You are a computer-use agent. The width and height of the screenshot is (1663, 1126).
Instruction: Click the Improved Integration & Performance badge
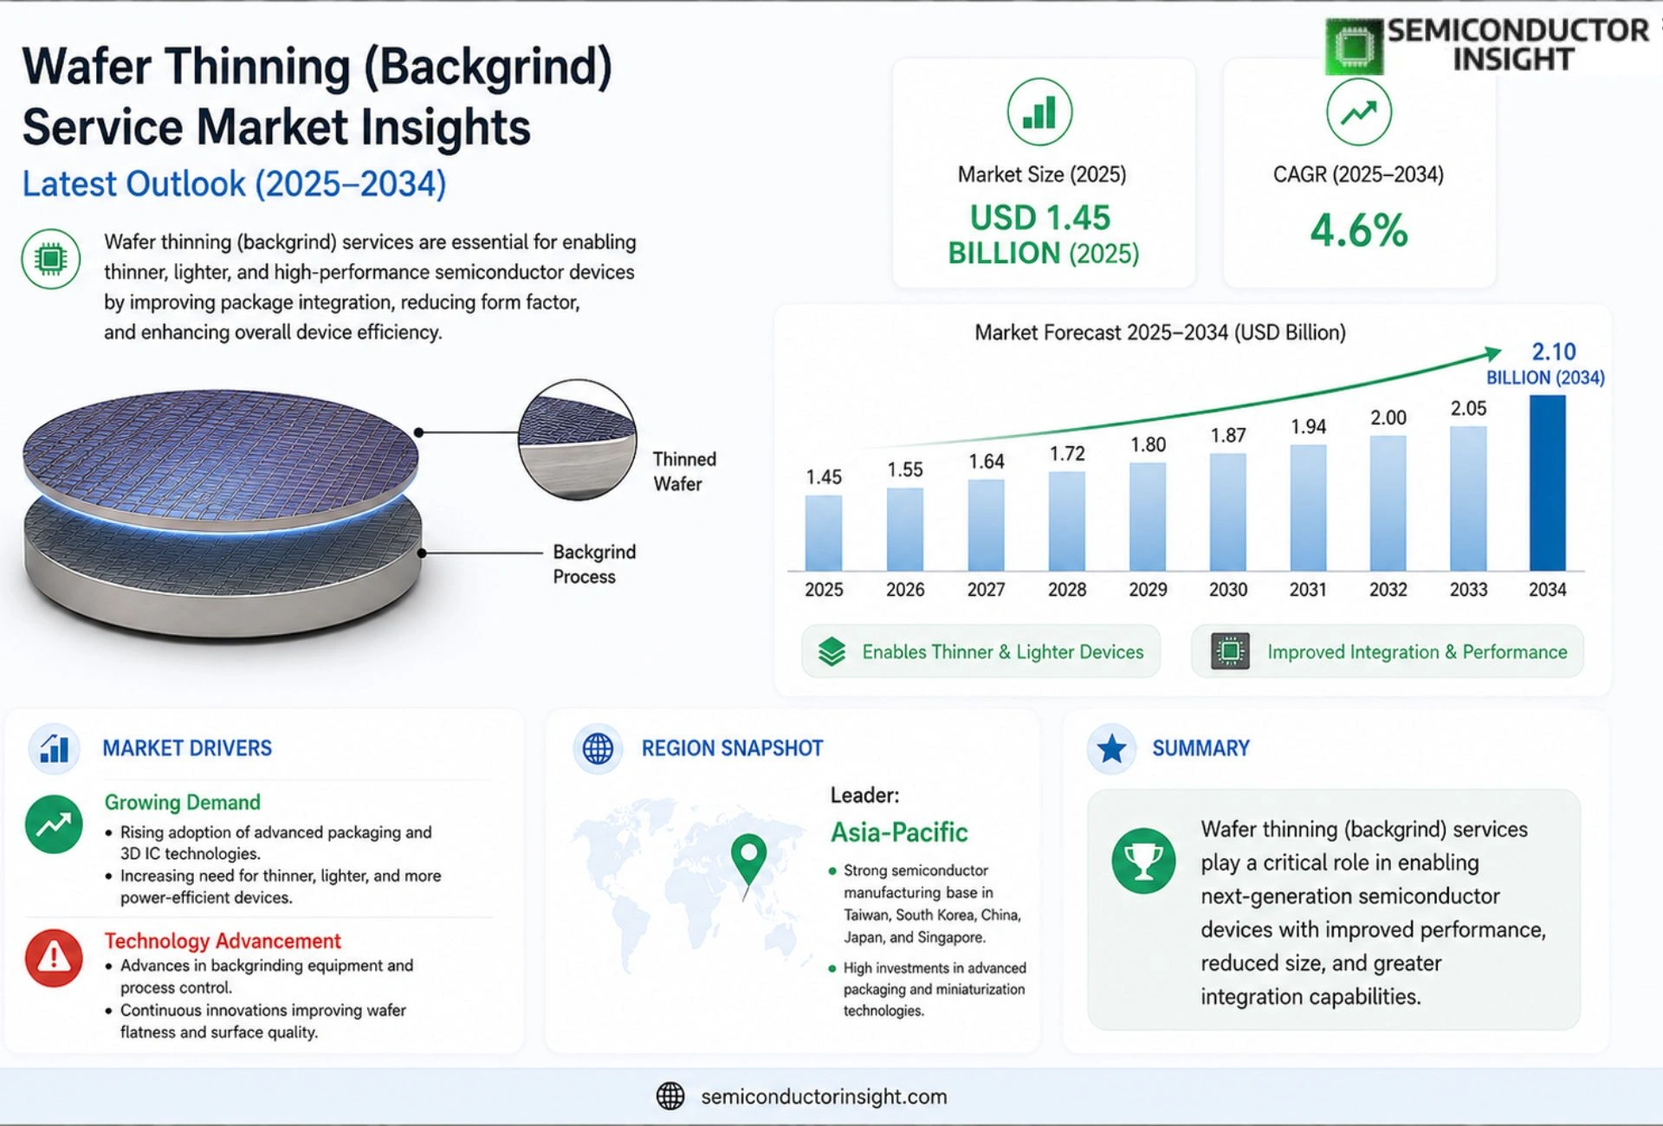coord(1388,651)
